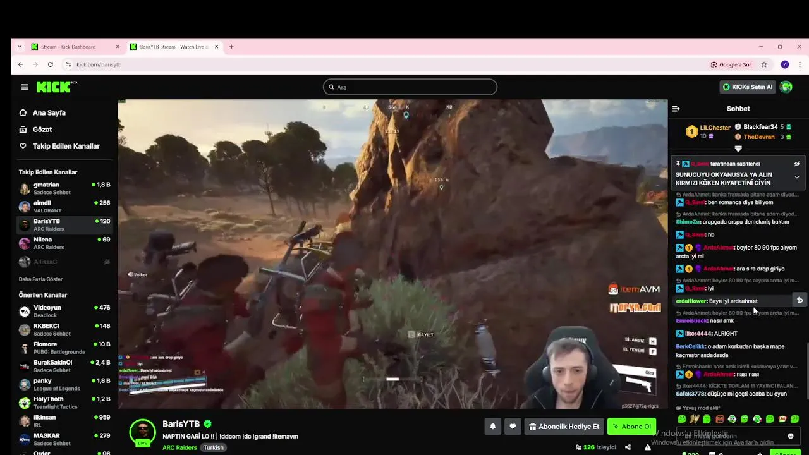The image size is (809, 455).
Task: Open gmatrian channel in sidebar
Action: pos(64,188)
